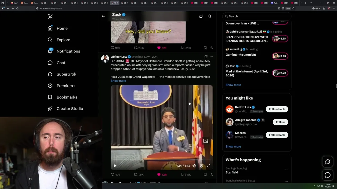Image resolution: width=337 pixels, height=189 pixels.
Task: Join summit1g Gaming space with +3.1K
Action: click(x=280, y=56)
